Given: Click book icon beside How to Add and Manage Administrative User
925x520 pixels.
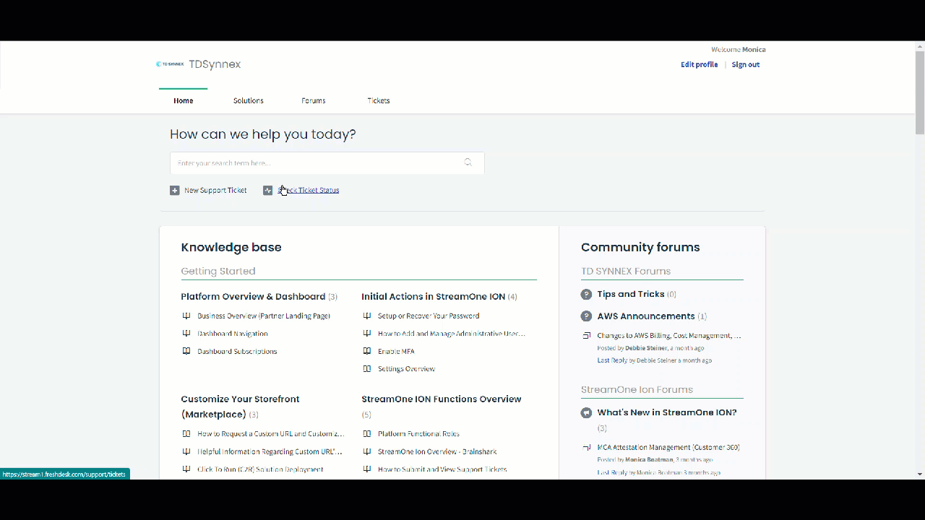Looking at the screenshot, I should tap(367, 334).
